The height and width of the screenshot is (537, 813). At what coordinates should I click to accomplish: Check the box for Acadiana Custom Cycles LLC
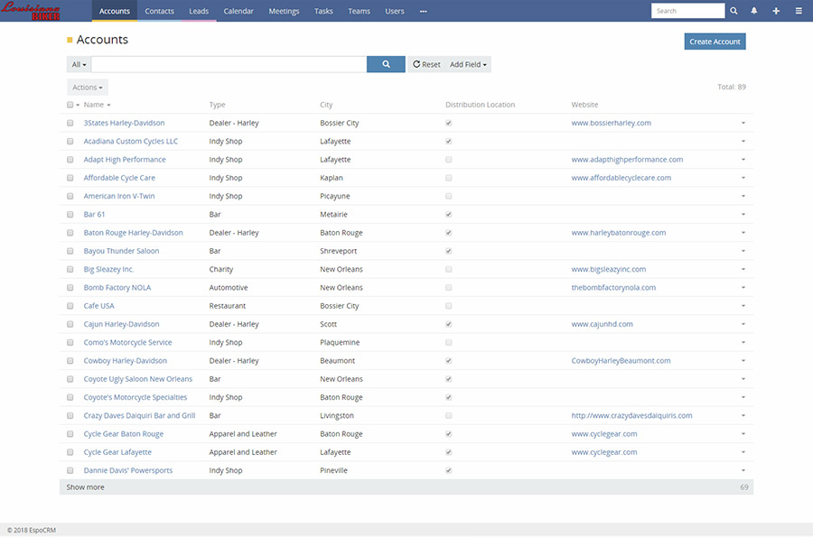[x=70, y=142]
